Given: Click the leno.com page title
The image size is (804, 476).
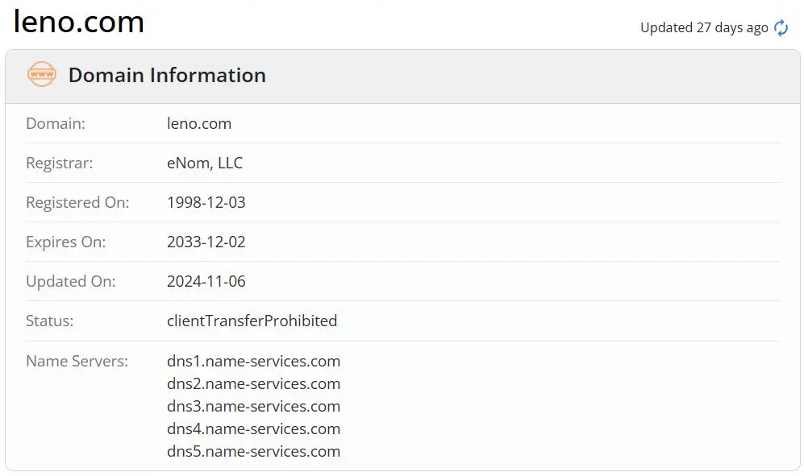Looking at the screenshot, I should coord(78,22).
